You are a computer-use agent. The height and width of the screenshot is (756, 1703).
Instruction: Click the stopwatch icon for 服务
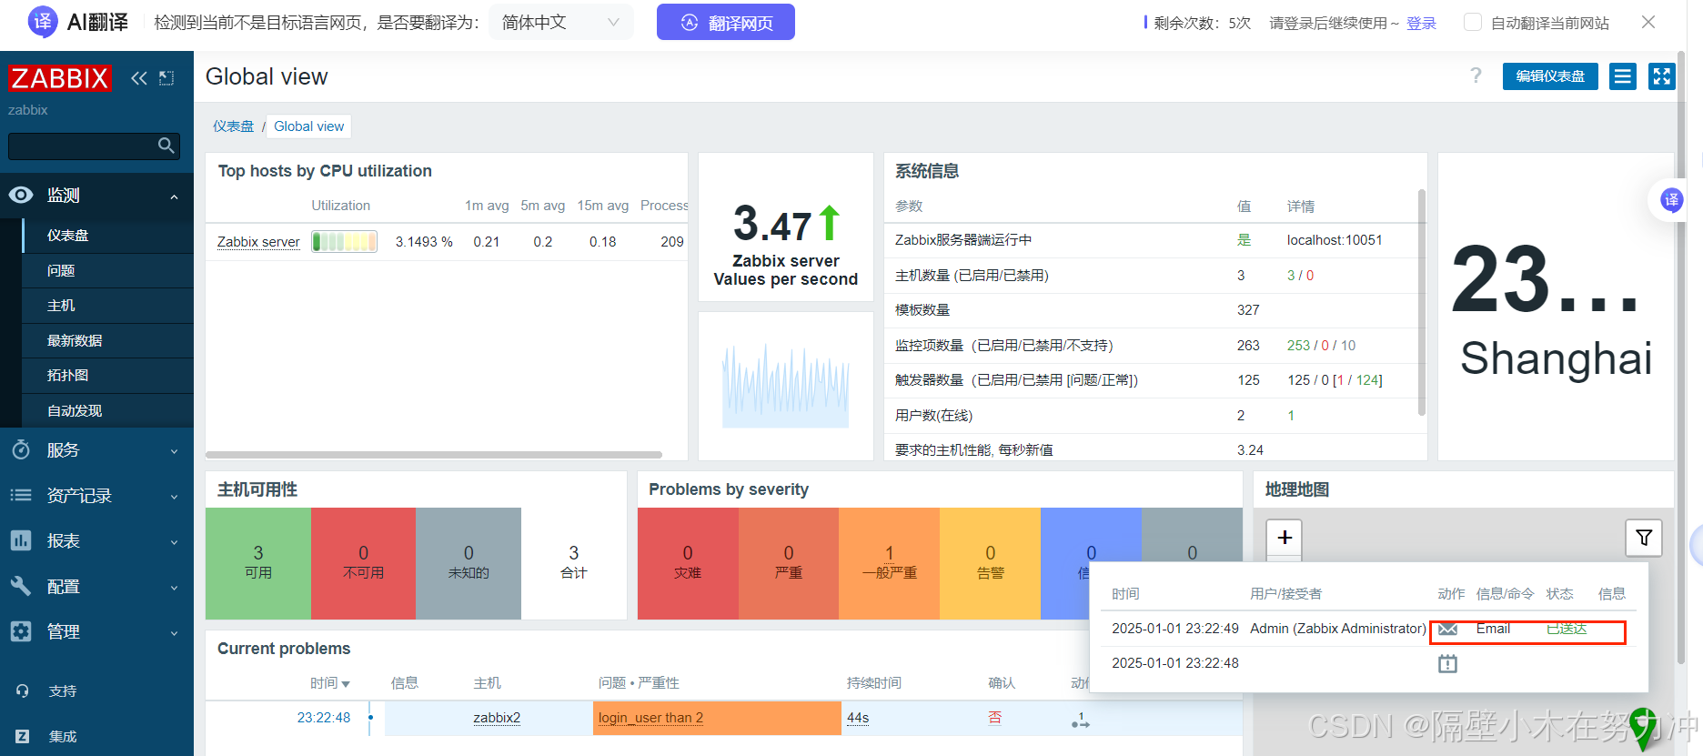click(21, 449)
